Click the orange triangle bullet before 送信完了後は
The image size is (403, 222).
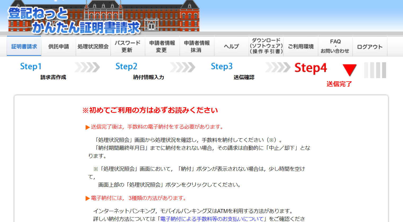[x=87, y=127]
